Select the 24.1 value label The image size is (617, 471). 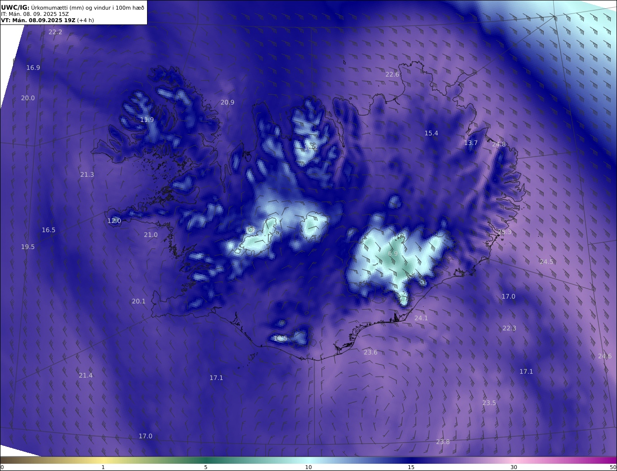pos(421,318)
